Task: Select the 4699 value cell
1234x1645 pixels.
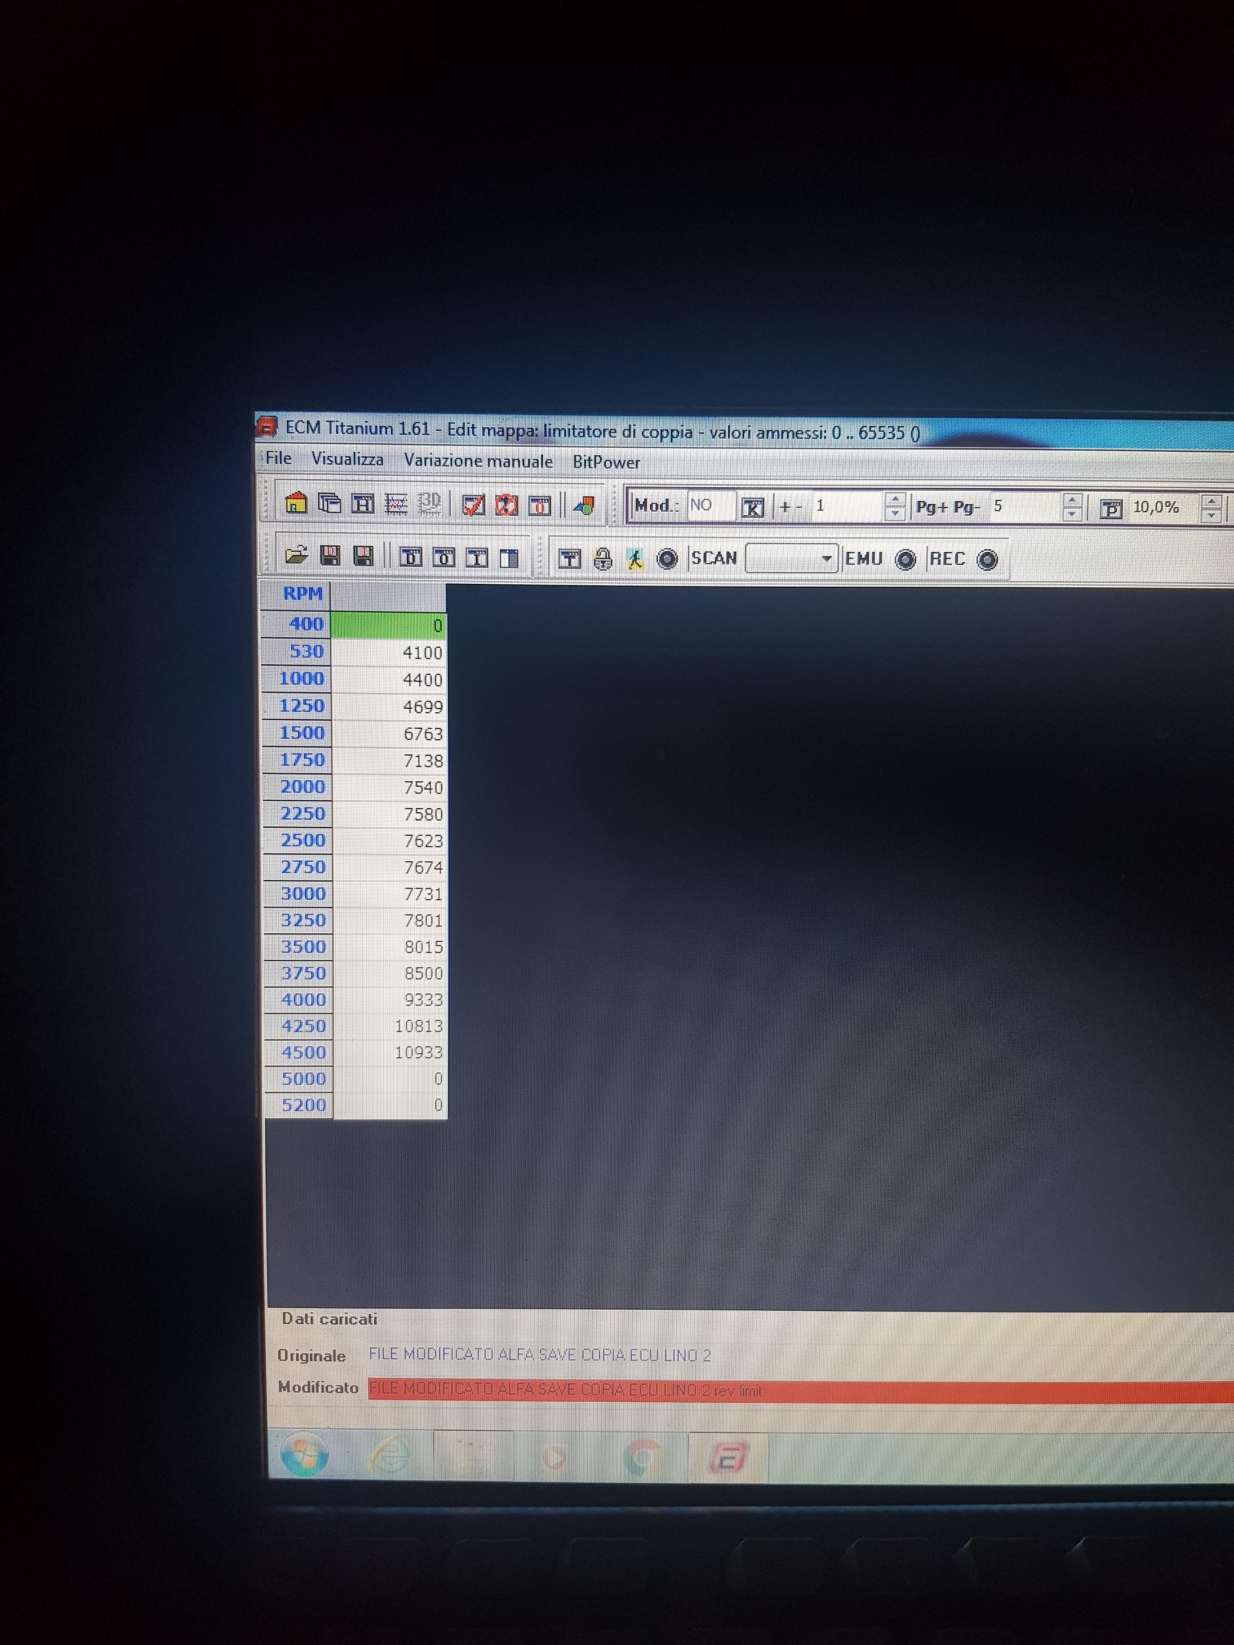Action: 388,707
